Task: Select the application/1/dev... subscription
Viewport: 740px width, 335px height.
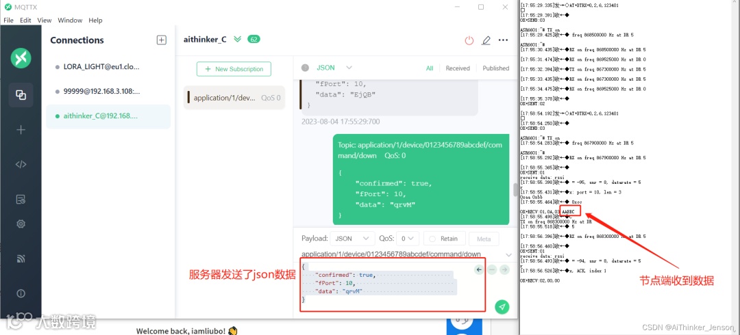Action: click(234, 98)
